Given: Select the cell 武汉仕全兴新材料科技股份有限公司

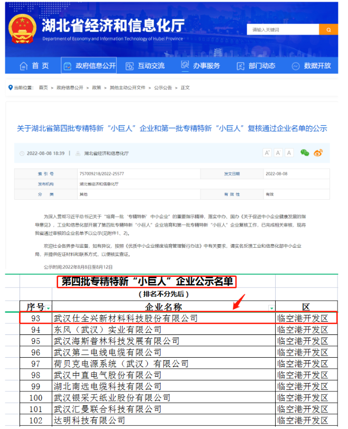Looking at the screenshot, I should pos(164,318).
